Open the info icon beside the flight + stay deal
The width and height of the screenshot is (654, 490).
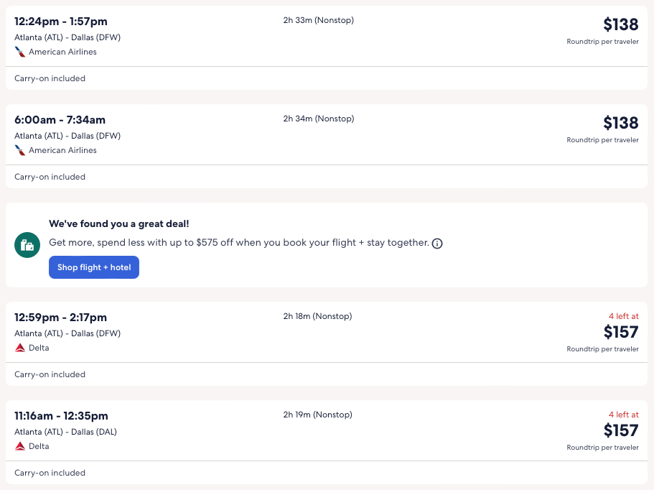(x=437, y=244)
